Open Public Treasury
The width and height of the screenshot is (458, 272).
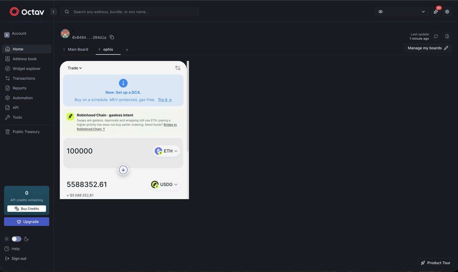click(x=27, y=132)
